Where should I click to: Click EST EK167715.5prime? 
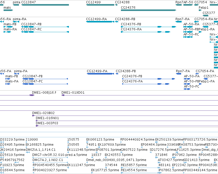(x=92, y=173)
